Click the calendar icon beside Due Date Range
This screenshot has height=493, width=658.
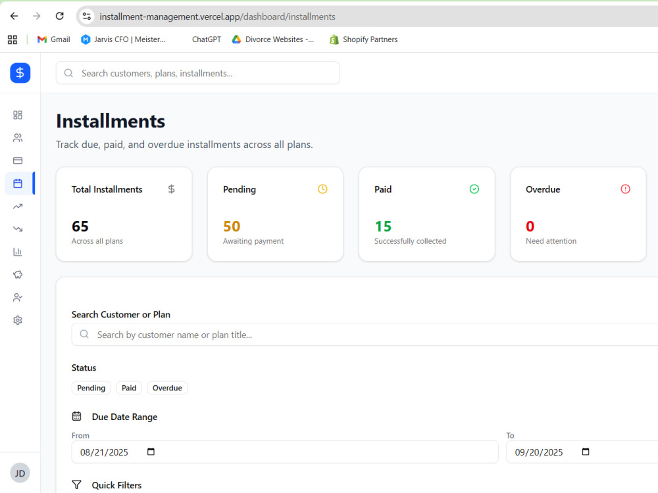77,416
